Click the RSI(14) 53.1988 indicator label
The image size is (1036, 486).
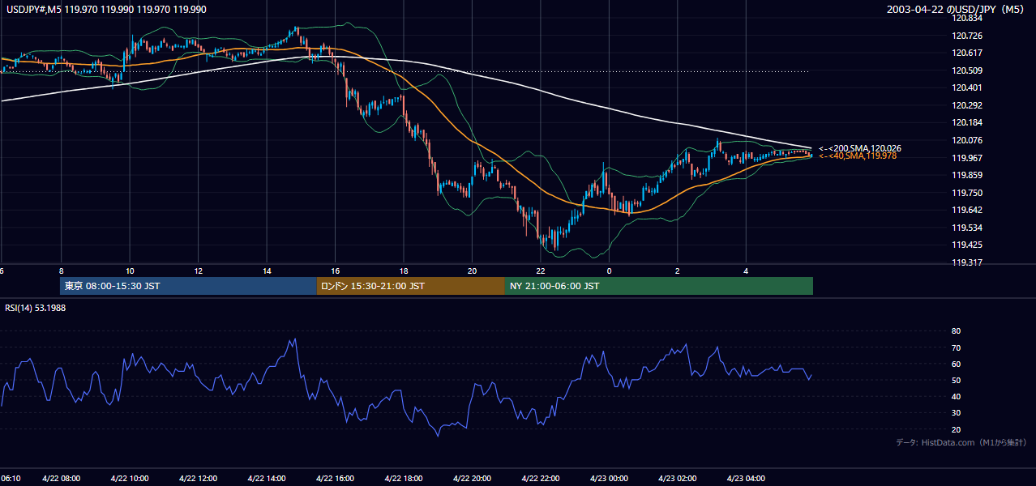point(36,308)
